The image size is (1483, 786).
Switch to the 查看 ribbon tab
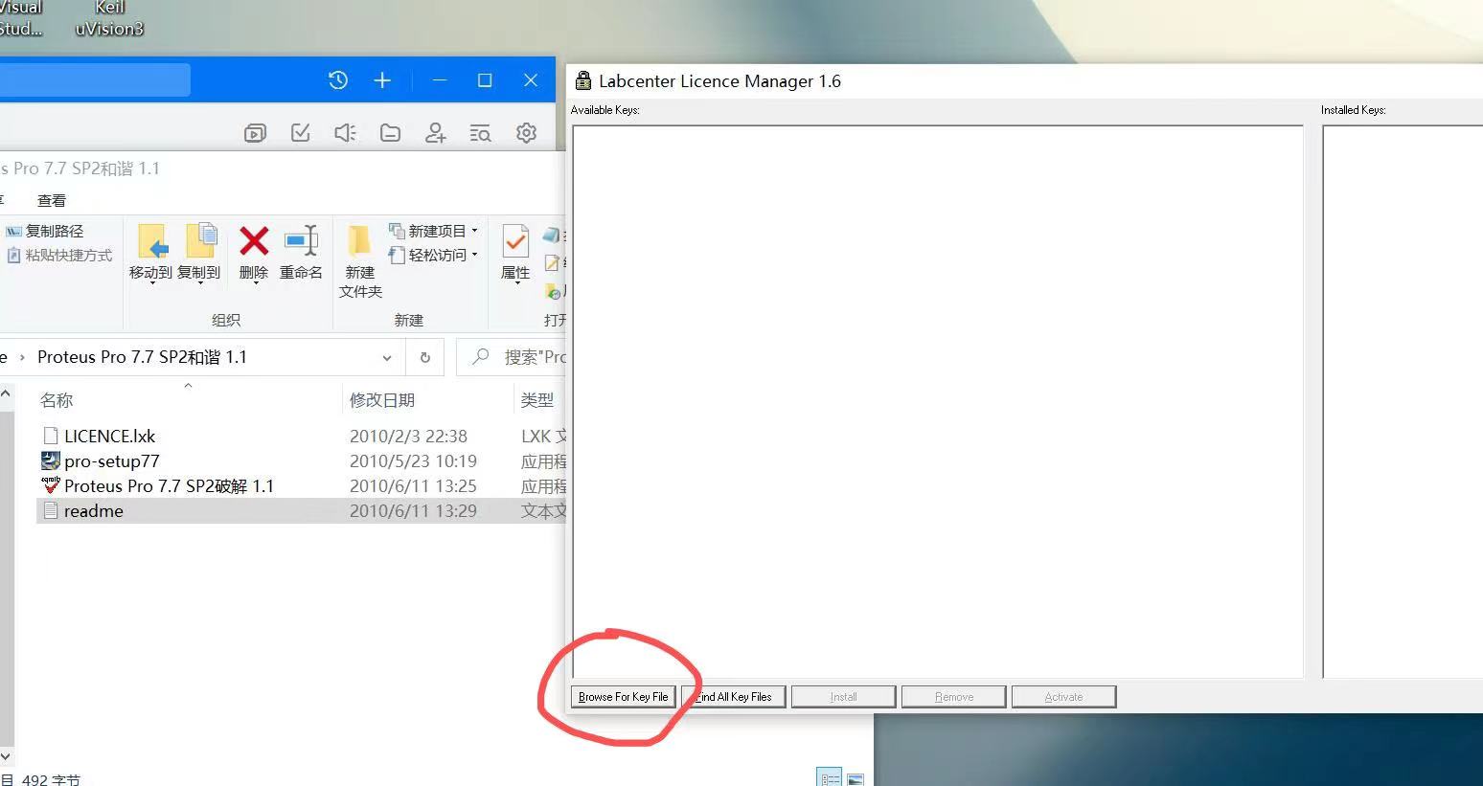point(52,199)
